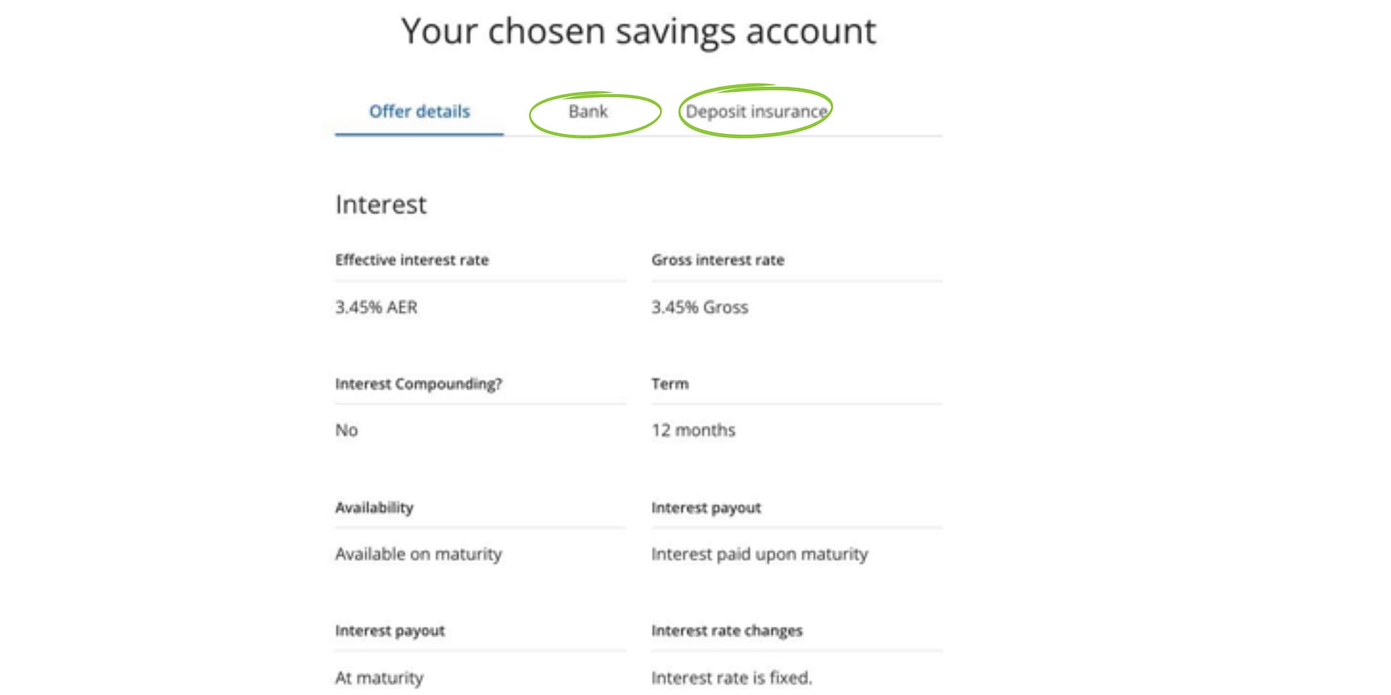Screen dimensions: 1391x695
Task: Select the Gross interest rate label
Action: pyautogui.click(x=718, y=260)
